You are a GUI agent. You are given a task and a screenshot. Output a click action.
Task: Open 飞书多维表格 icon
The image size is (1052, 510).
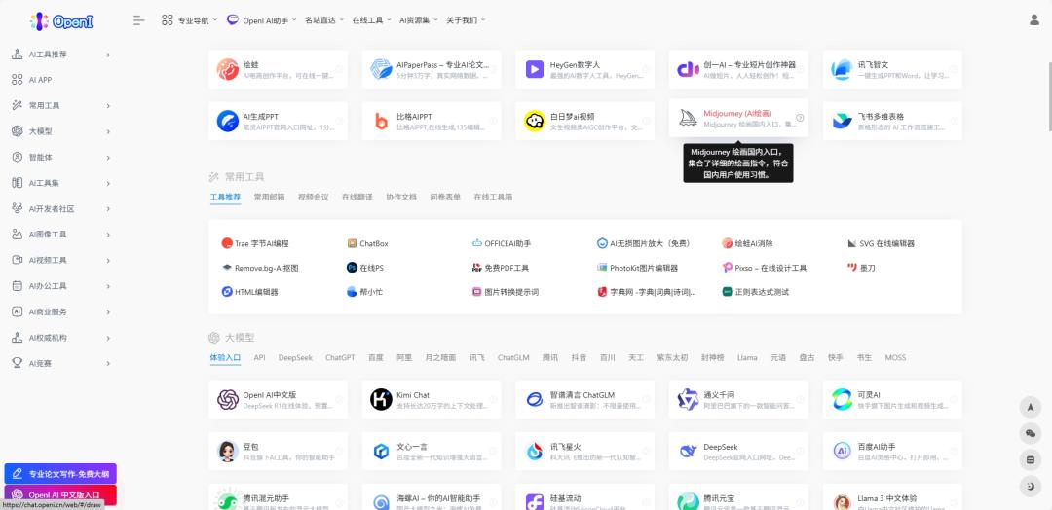842,121
